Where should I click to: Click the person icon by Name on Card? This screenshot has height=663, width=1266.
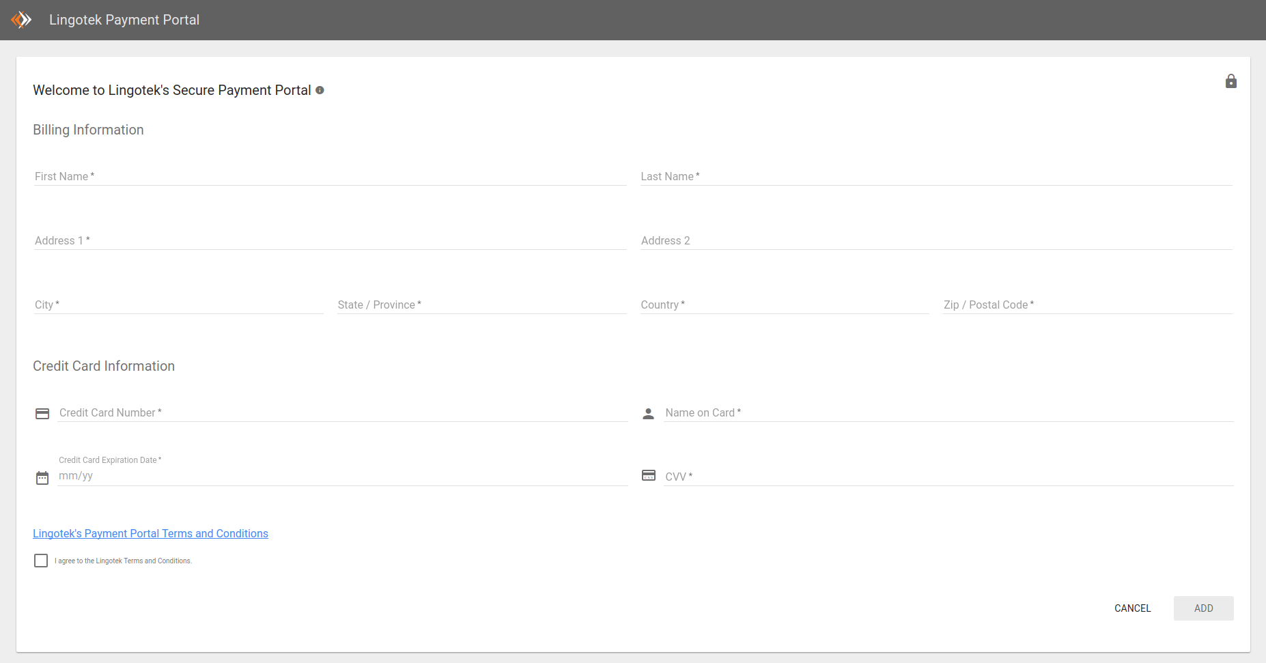point(649,414)
